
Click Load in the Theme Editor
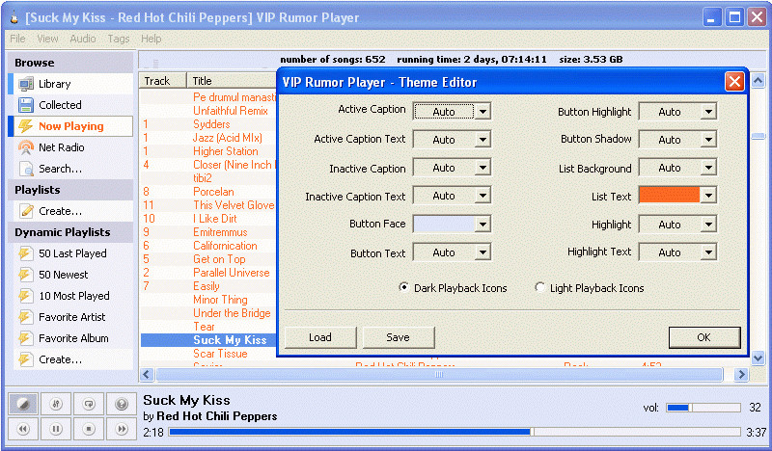(320, 337)
